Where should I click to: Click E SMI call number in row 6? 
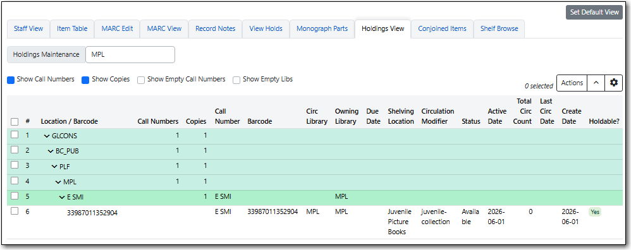[223, 211]
